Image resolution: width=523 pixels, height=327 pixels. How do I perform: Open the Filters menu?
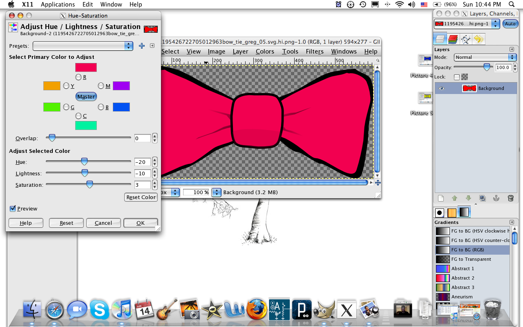click(315, 52)
